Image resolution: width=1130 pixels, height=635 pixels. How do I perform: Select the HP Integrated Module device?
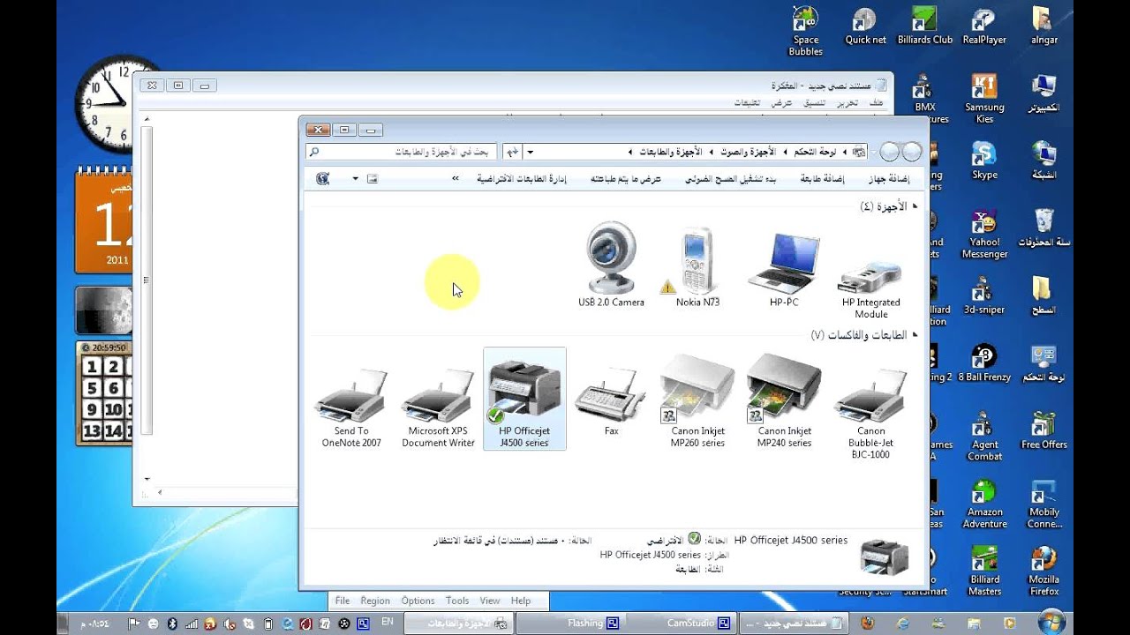click(x=870, y=287)
